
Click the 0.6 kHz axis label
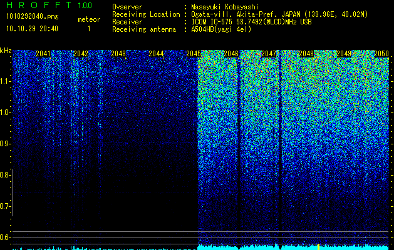[x=5, y=237]
